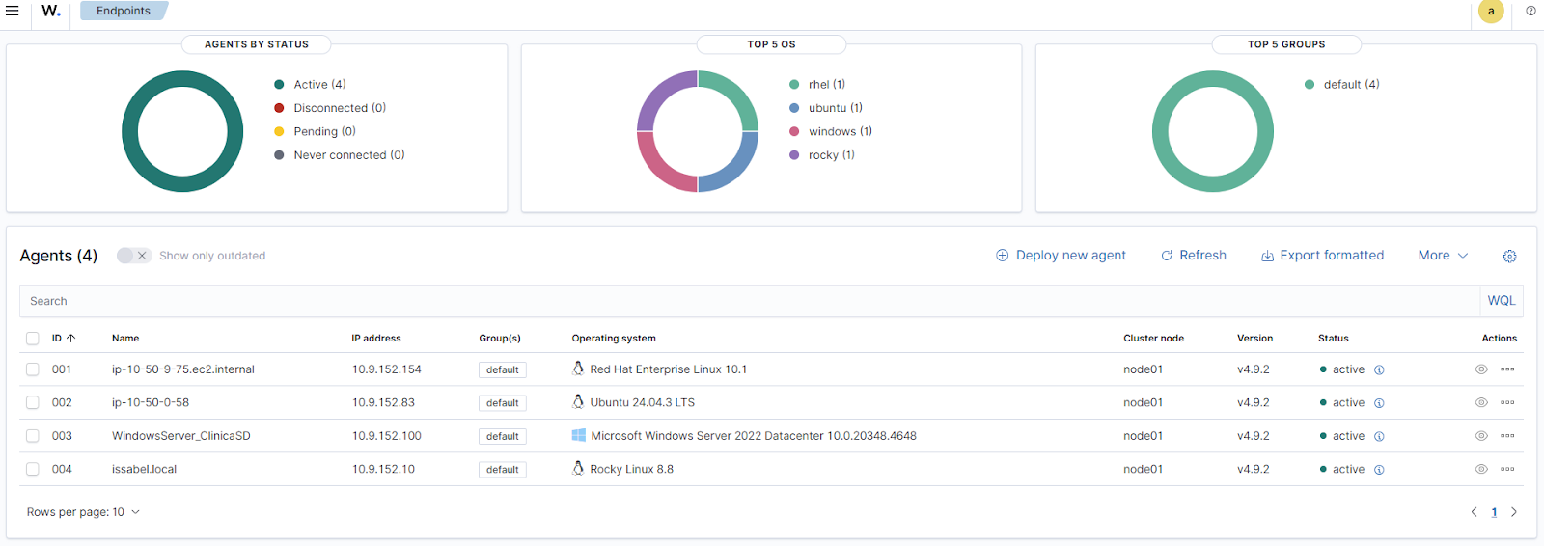The image size is (1544, 546).
Task: Open the table settings gear icon
Action: tap(1510, 256)
